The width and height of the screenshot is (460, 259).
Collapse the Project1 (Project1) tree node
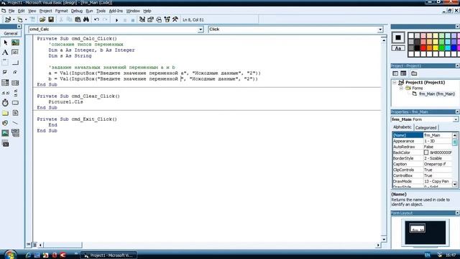pyautogui.click(x=395, y=83)
